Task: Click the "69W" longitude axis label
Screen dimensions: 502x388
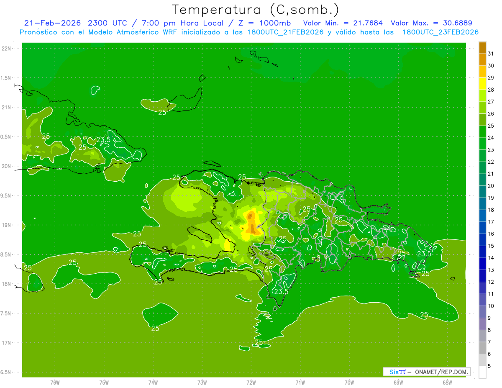Action: point(398,383)
